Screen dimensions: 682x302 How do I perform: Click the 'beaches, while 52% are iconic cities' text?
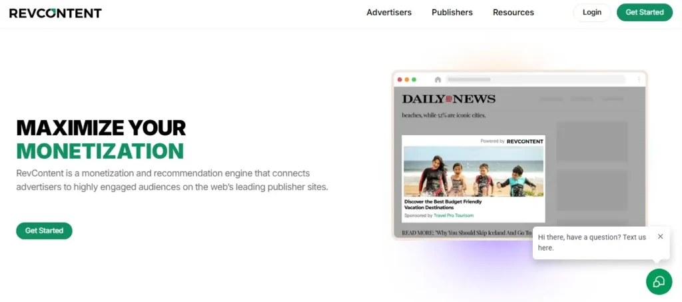tap(444, 115)
